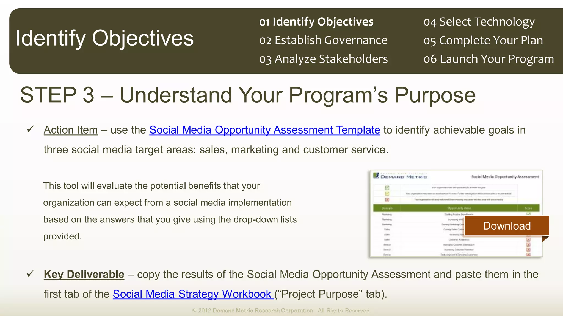
Task: Click the bold Key Deliverable label
Action: tap(84, 274)
